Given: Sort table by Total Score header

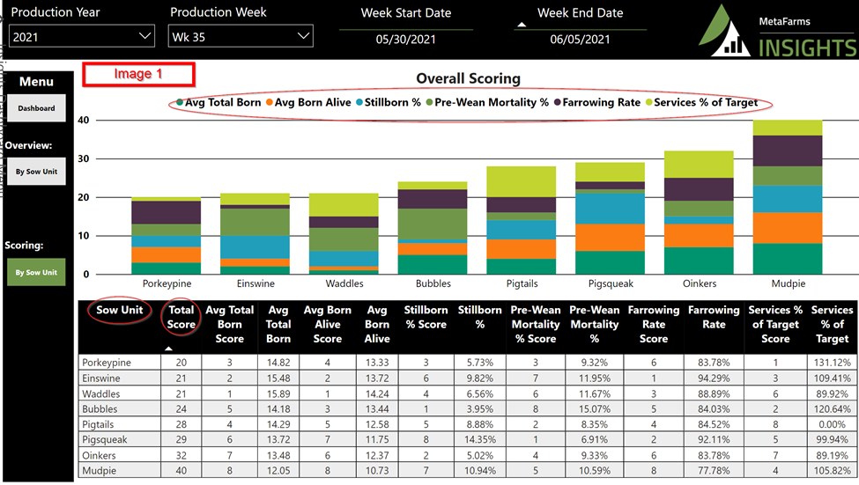Looking at the screenshot, I should click(181, 317).
